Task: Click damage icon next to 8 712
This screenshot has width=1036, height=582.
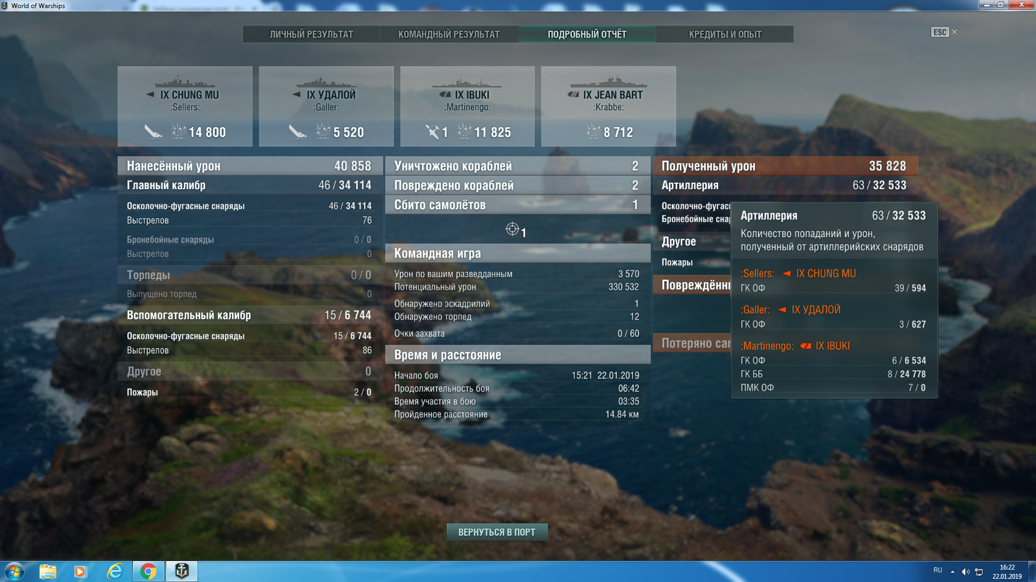Action: [593, 131]
